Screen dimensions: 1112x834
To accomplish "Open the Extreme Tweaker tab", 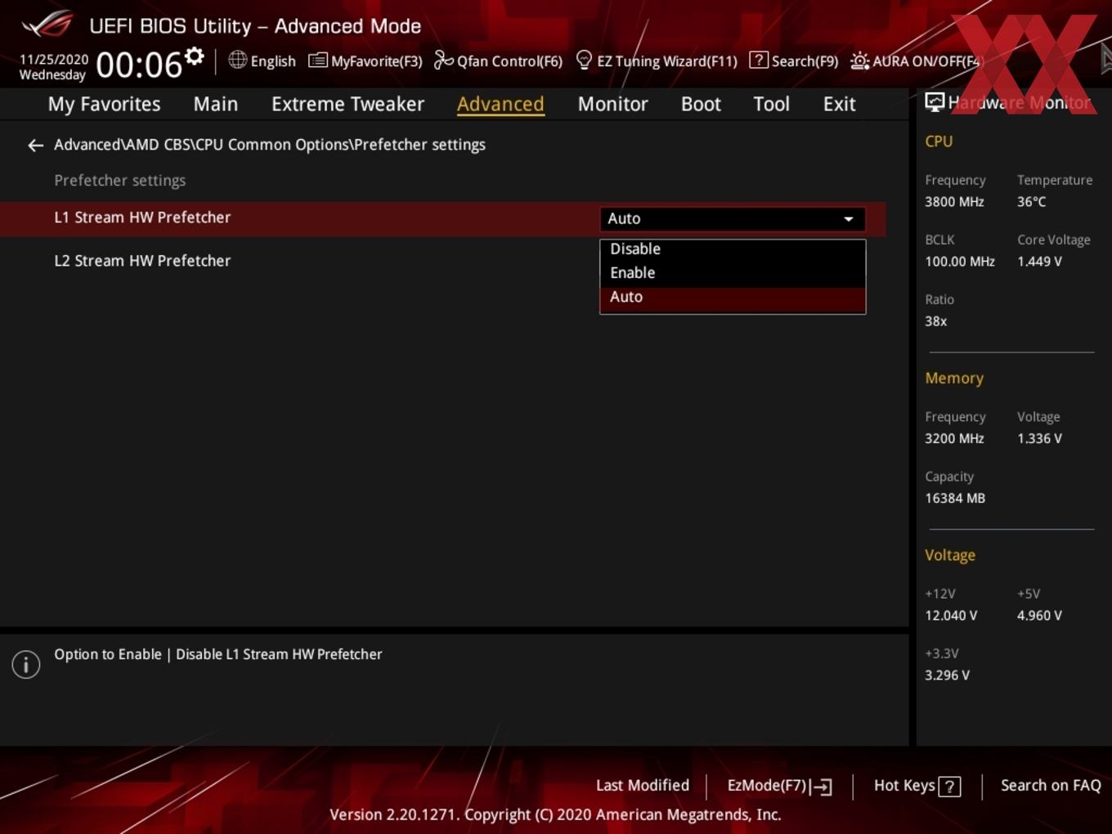I will 347,104.
